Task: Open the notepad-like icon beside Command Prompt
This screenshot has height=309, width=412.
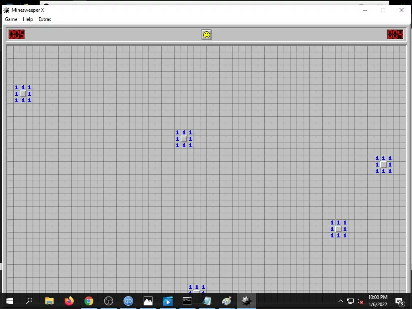Action: [x=207, y=301]
